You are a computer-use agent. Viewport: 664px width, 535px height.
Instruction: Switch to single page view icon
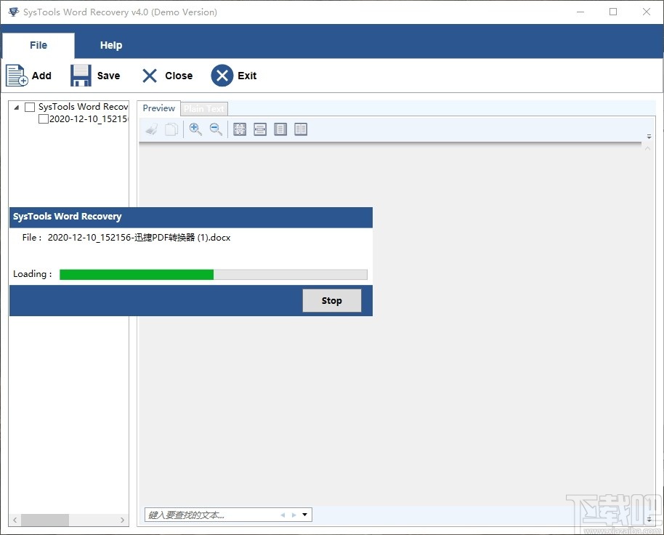pos(280,129)
